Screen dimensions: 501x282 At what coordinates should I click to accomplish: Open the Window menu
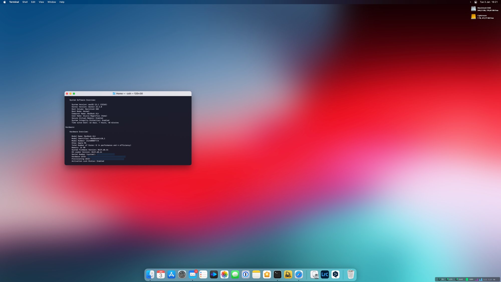click(x=52, y=2)
